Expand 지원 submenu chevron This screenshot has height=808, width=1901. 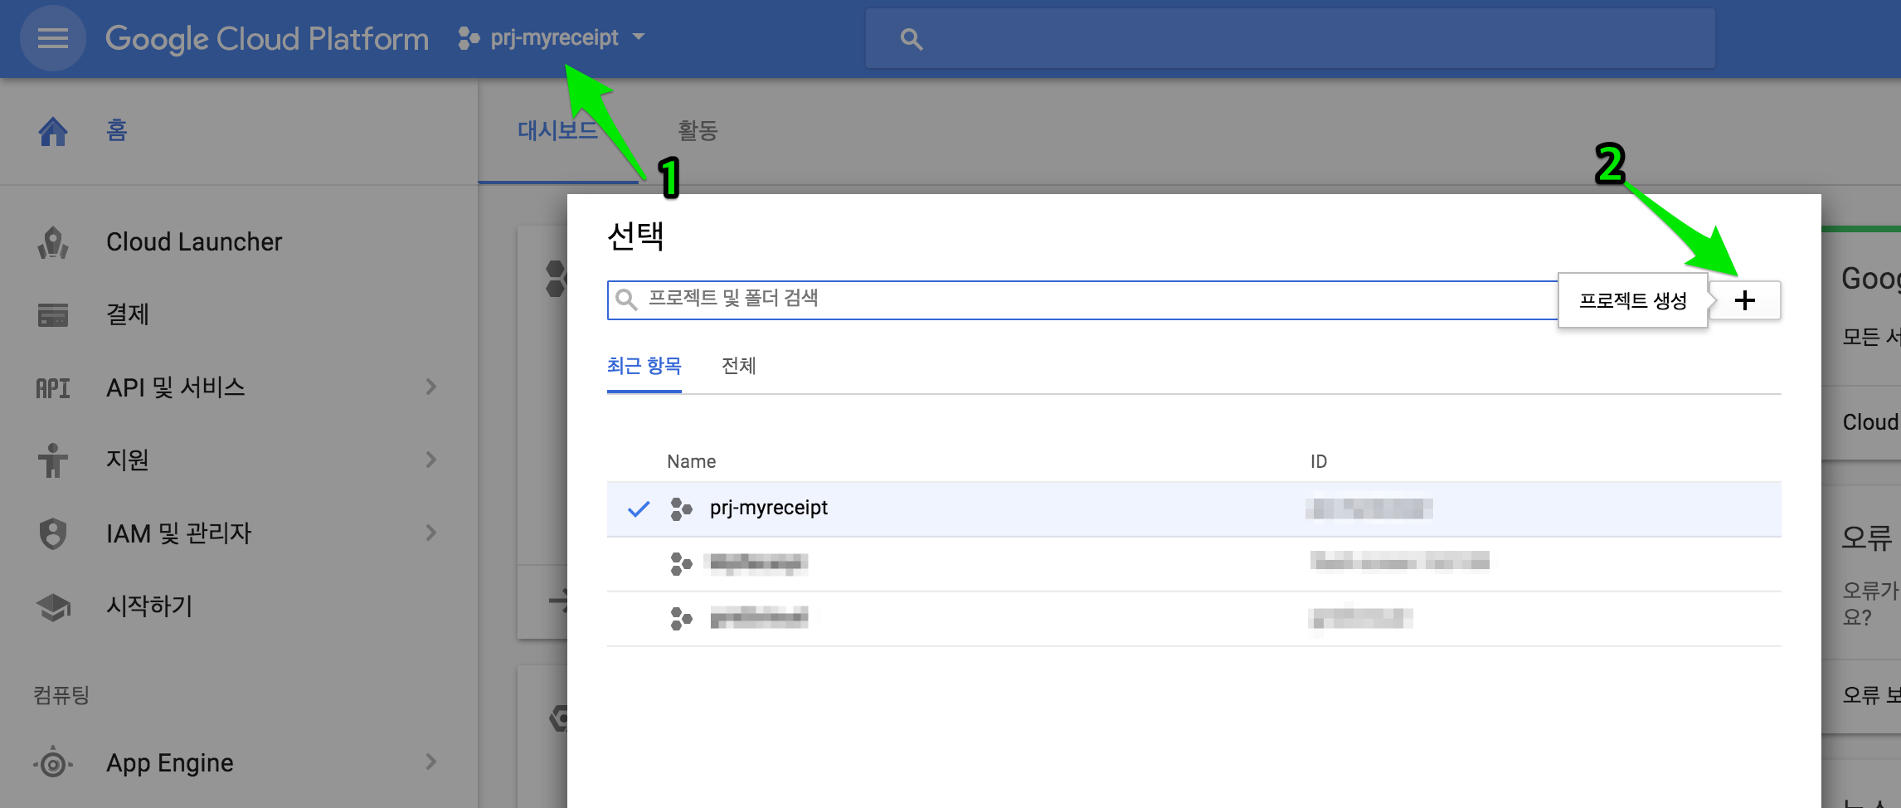[x=430, y=460]
